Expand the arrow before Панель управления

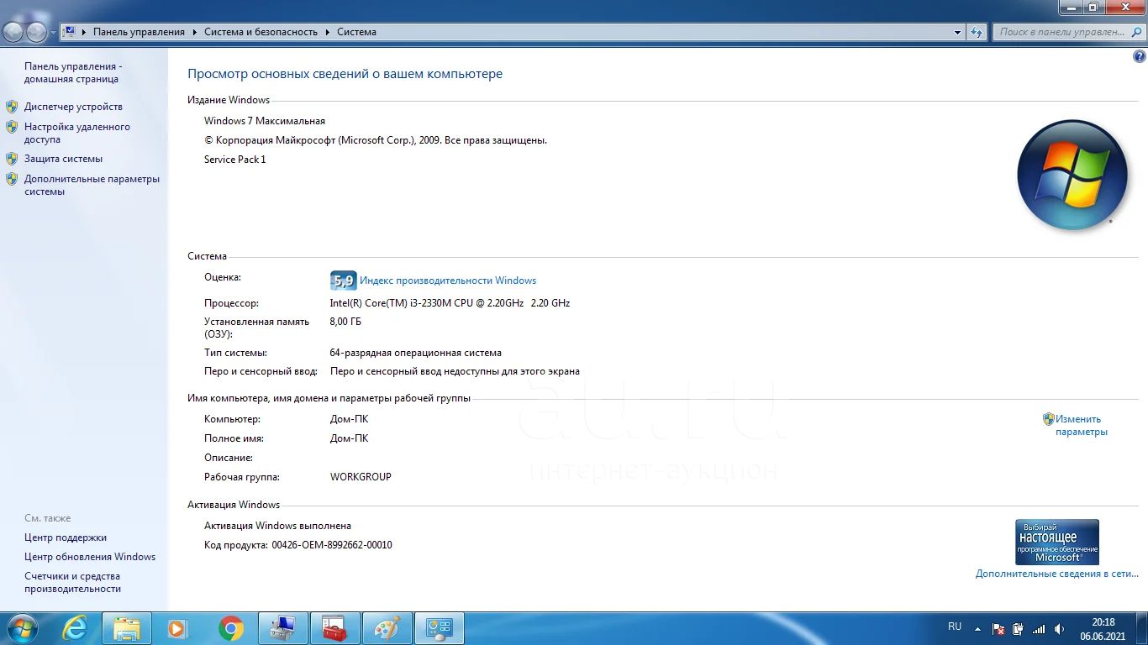(85, 32)
